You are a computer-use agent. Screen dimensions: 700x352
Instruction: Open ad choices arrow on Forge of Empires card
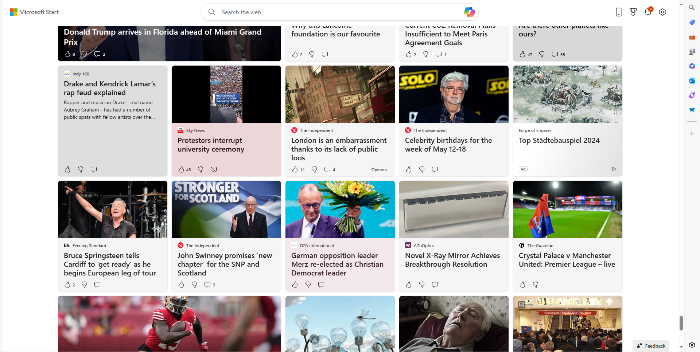[614, 169]
